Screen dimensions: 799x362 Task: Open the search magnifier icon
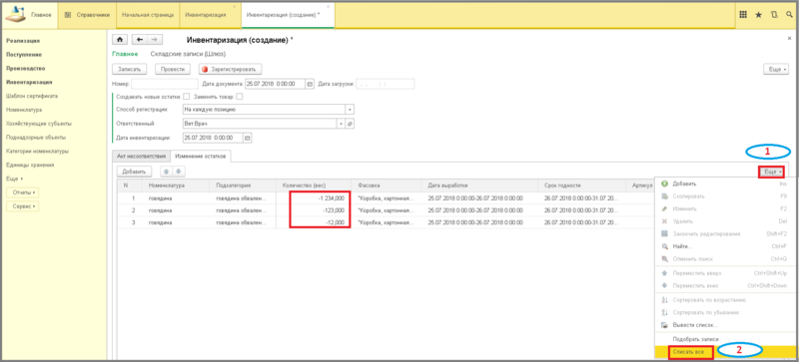[789, 15]
